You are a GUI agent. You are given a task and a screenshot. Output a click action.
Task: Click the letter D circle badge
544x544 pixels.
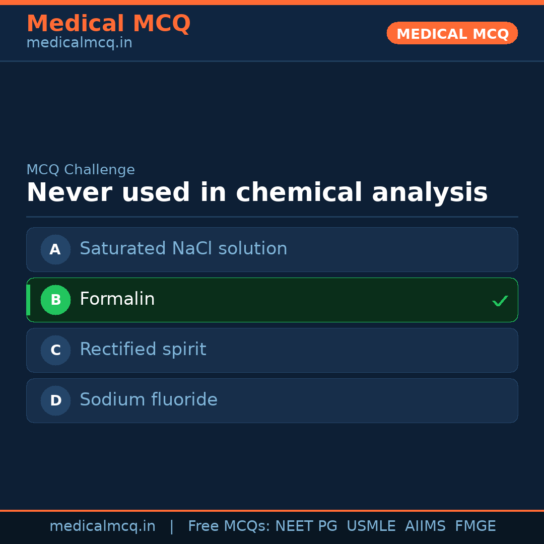[55, 400]
